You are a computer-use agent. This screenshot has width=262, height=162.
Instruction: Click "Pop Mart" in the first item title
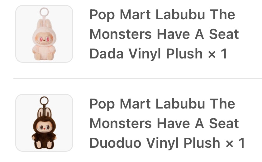(120, 15)
